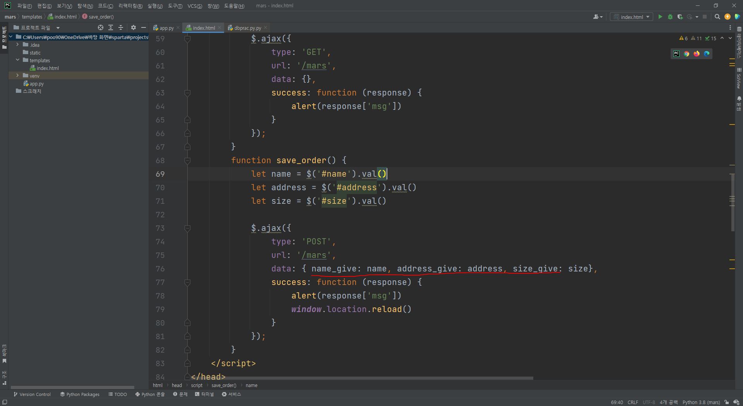Viewport: 743px width, 406px height.
Task: Open the Python 콘솔 tool window
Action: pyautogui.click(x=150, y=394)
